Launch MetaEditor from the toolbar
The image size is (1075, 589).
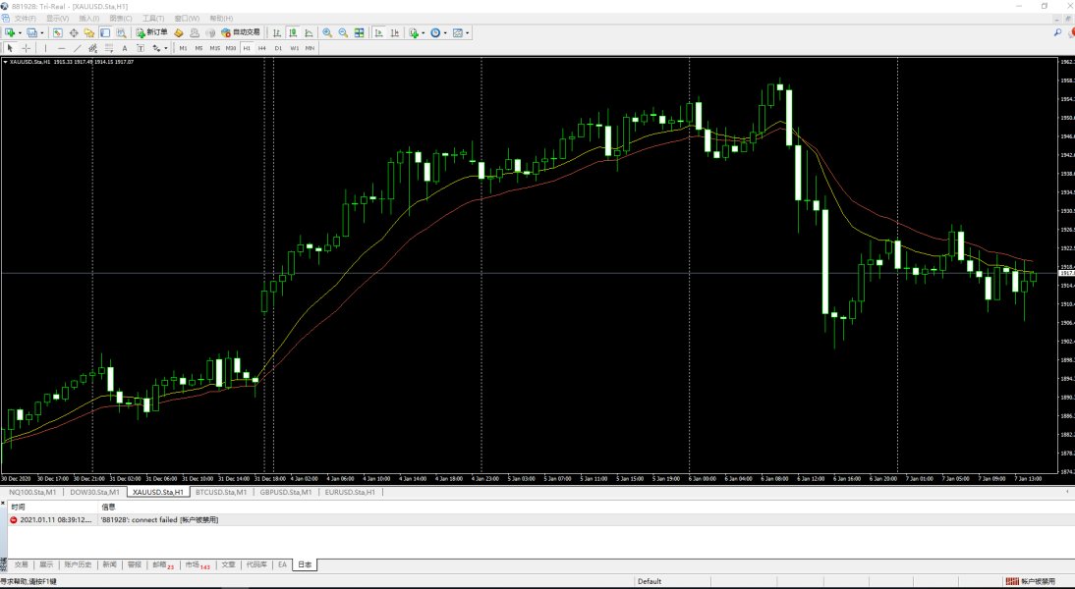178,32
